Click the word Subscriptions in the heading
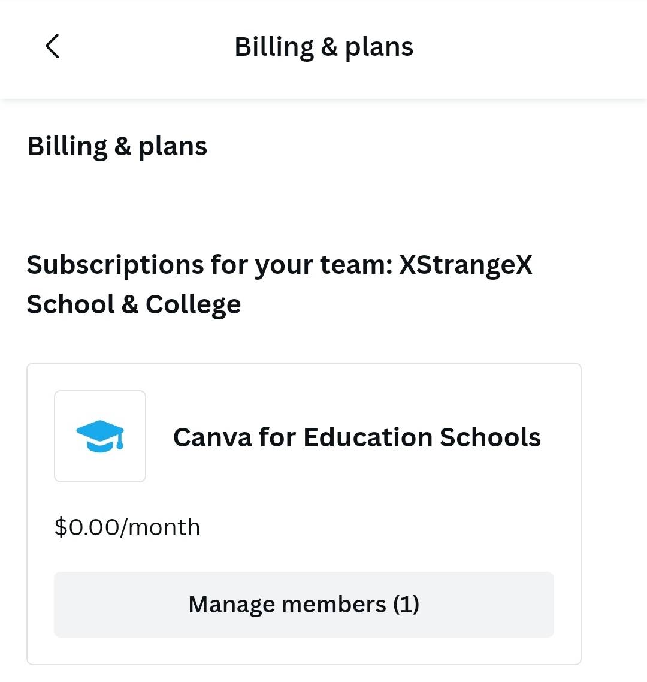 click(115, 265)
